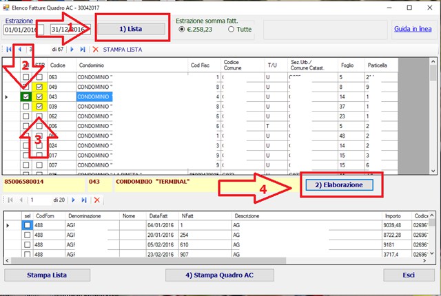Select the €.258,23 radio option
Viewport: 441px width, 296px height.
tap(182, 29)
